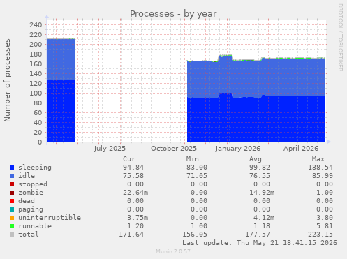
Task: Click the 'paging' legend label
Action: pyautogui.click(x=31, y=209)
